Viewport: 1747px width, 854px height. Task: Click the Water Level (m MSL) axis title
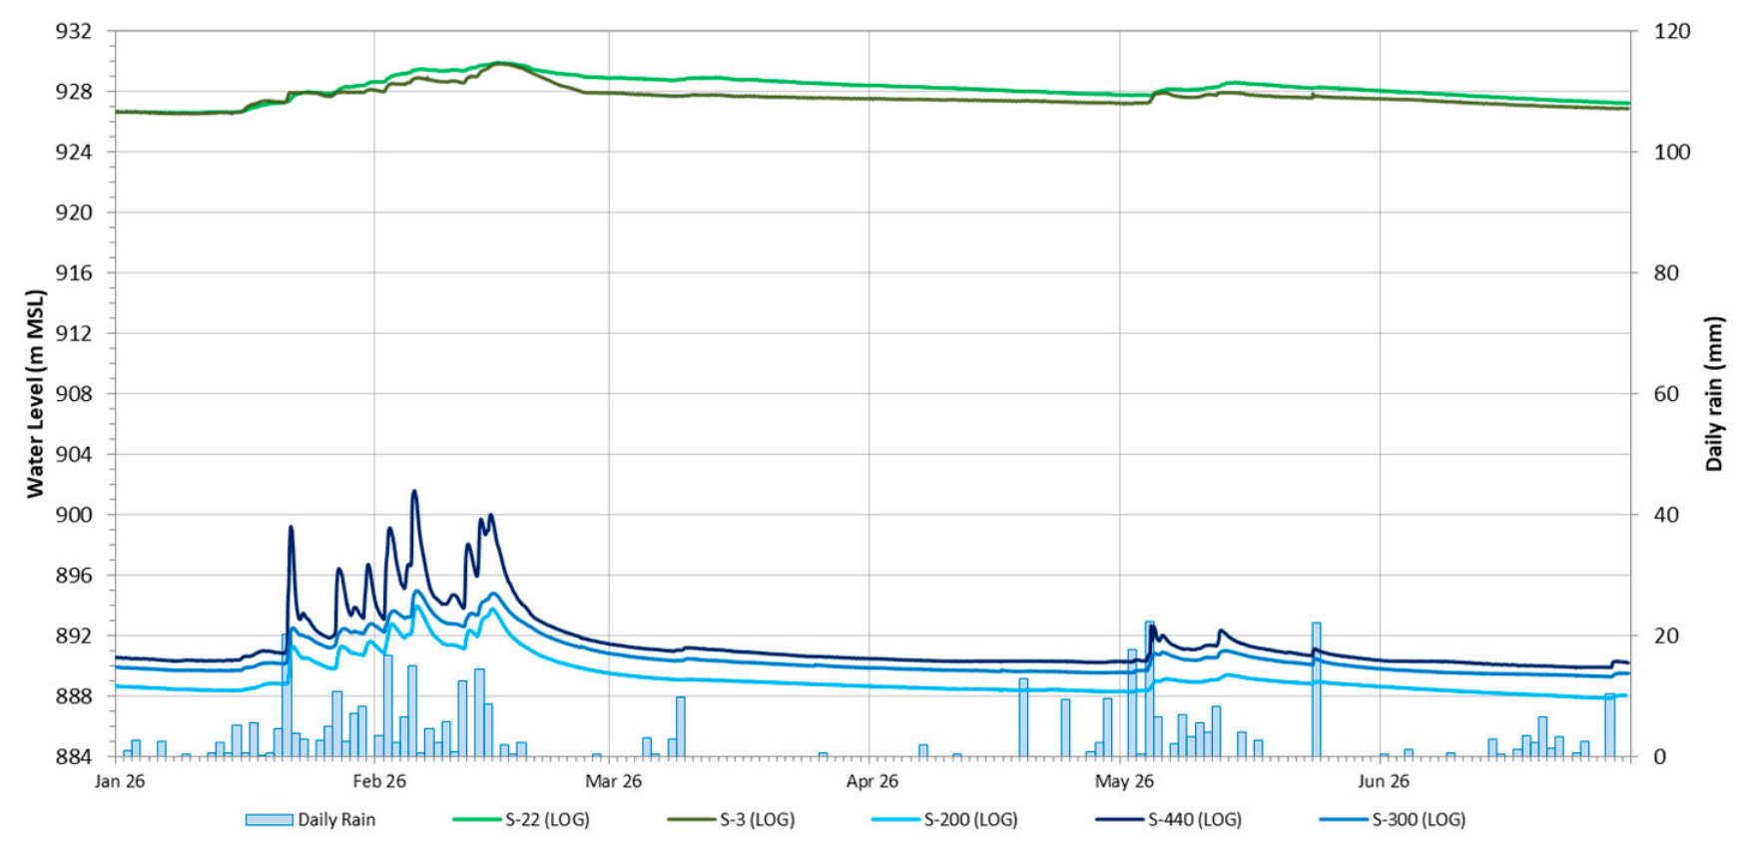click(36, 394)
